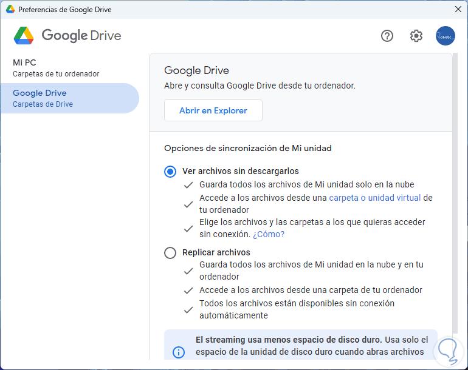Viewport: 468px width, 370px height.
Task: Open settings via the gear icon
Action: 416,36
